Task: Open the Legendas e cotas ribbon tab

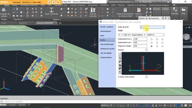Action: [x=61, y=5]
